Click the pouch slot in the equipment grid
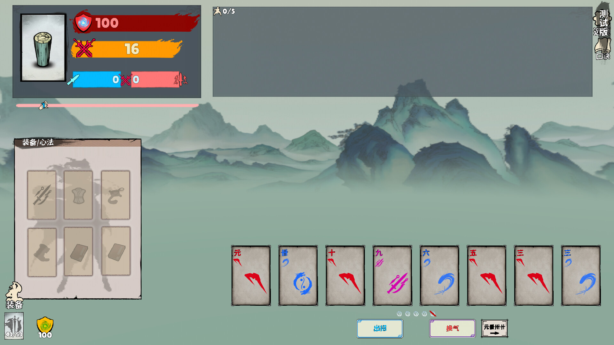Image resolution: width=614 pixels, height=345 pixels. (115, 195)
